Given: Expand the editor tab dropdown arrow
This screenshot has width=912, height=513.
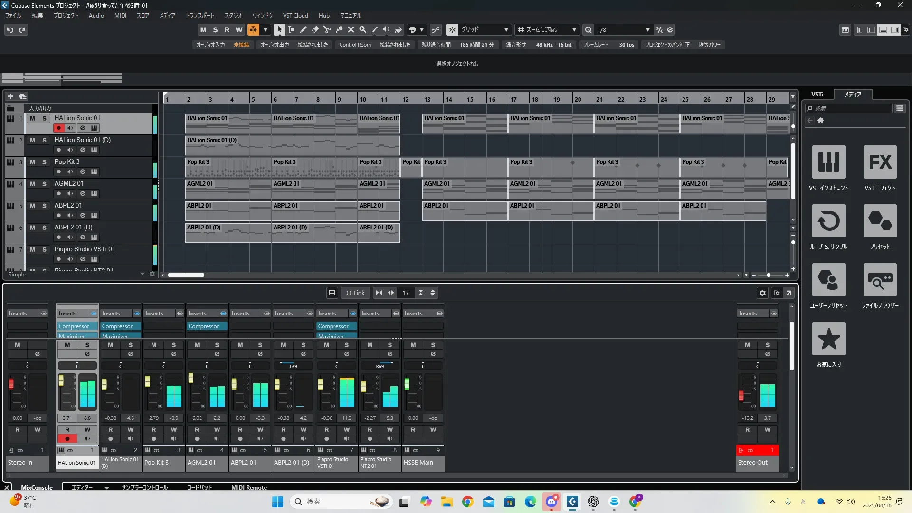Looking at the screenshot, I should [107, 487].
